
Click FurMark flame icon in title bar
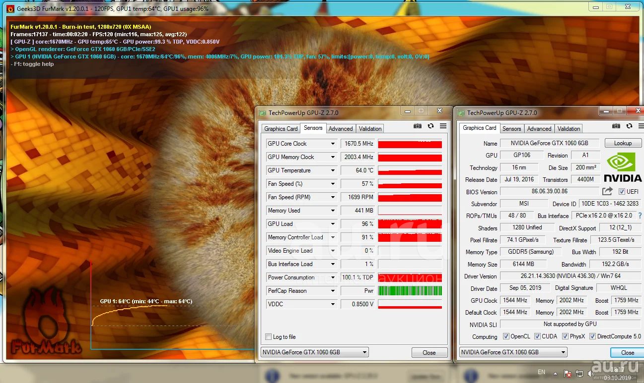pos(10,9)
